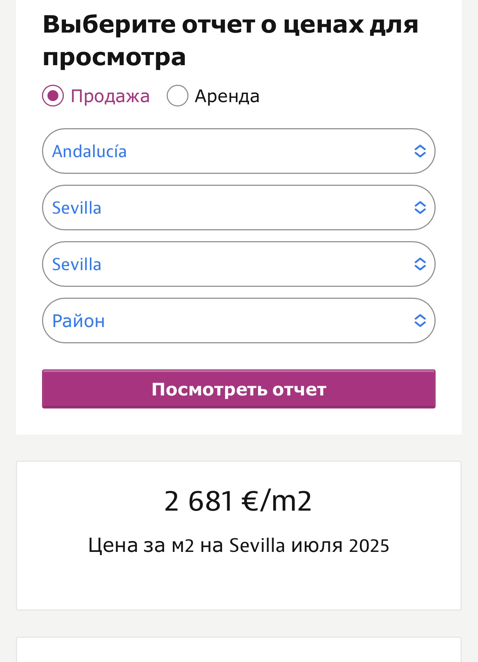
Task: Open the Andalucía region dropdown
Action: 238,151
